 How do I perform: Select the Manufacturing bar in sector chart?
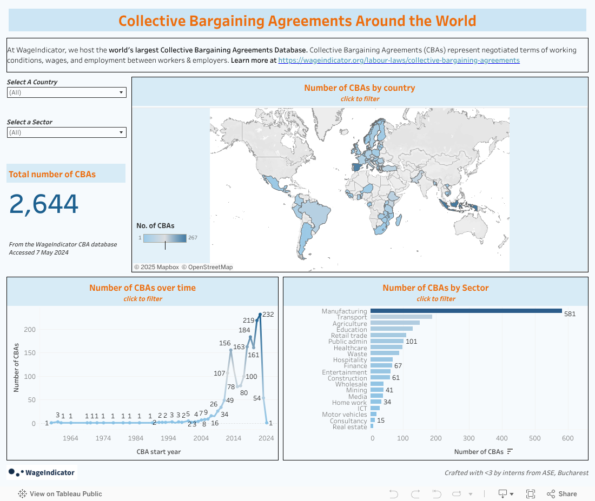pyautogui.click(x=465, y=311)
